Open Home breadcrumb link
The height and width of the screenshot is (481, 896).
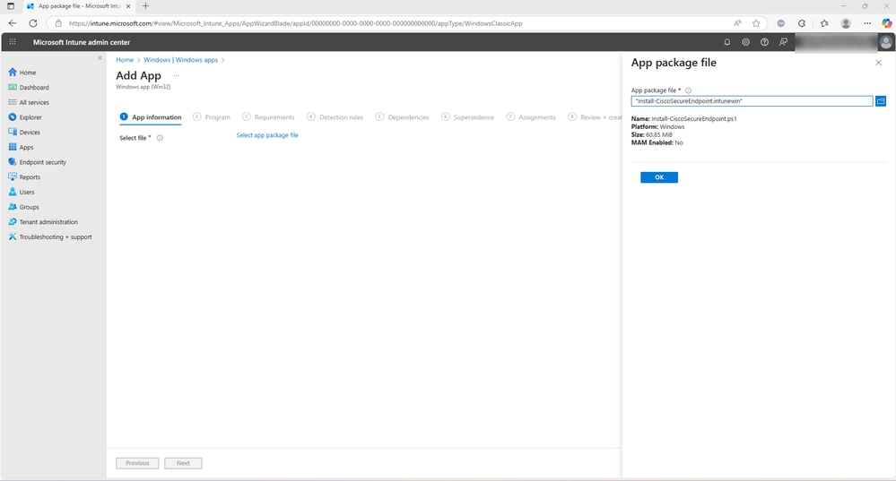tap(125, 60)
